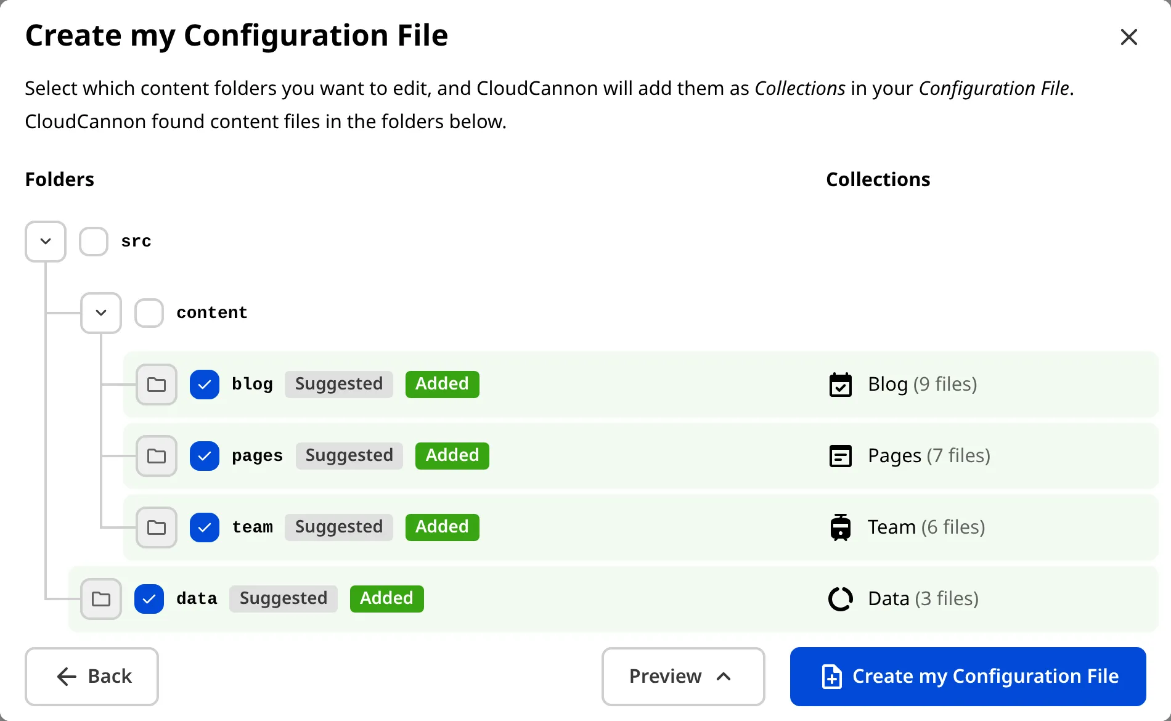1171x721 pixels.
Task: Collapse the content folder tree
Action: pyautogui.click(x=100, y=312)
